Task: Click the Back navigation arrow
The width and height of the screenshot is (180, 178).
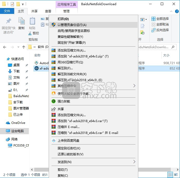Action: coord(5,47)
